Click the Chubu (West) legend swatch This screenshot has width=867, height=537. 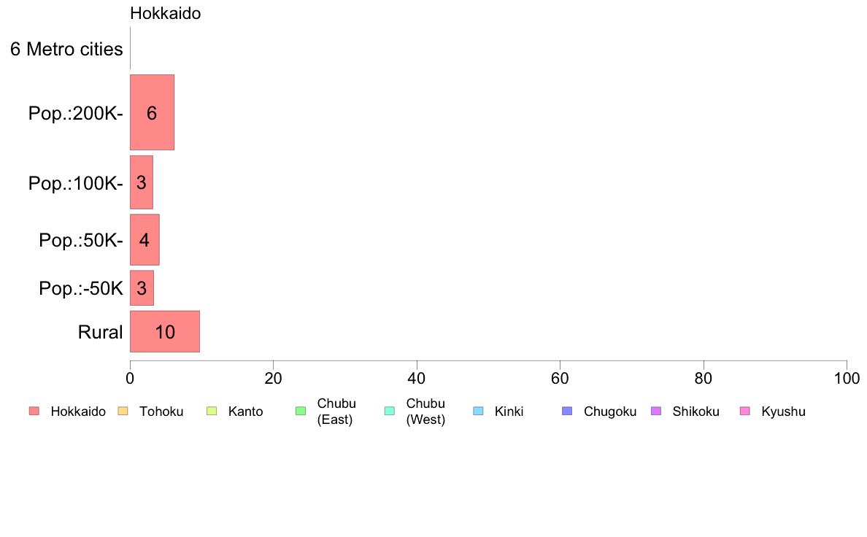pos(389,411)
